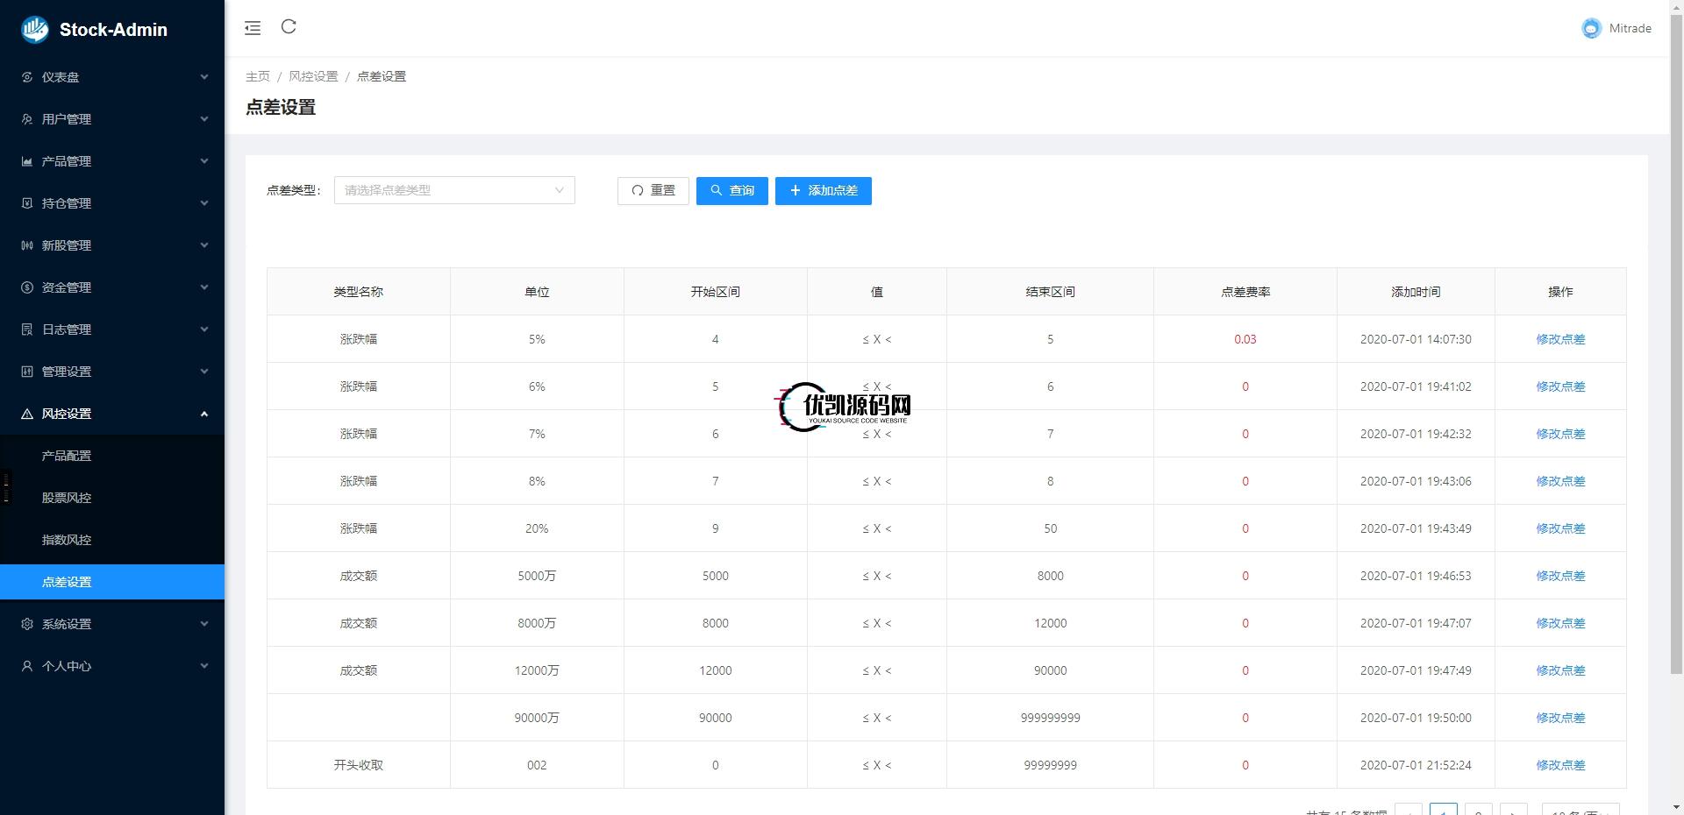Click the Mitrade user avatar
Screen dimensions: 1684x815
[1591, 29]
